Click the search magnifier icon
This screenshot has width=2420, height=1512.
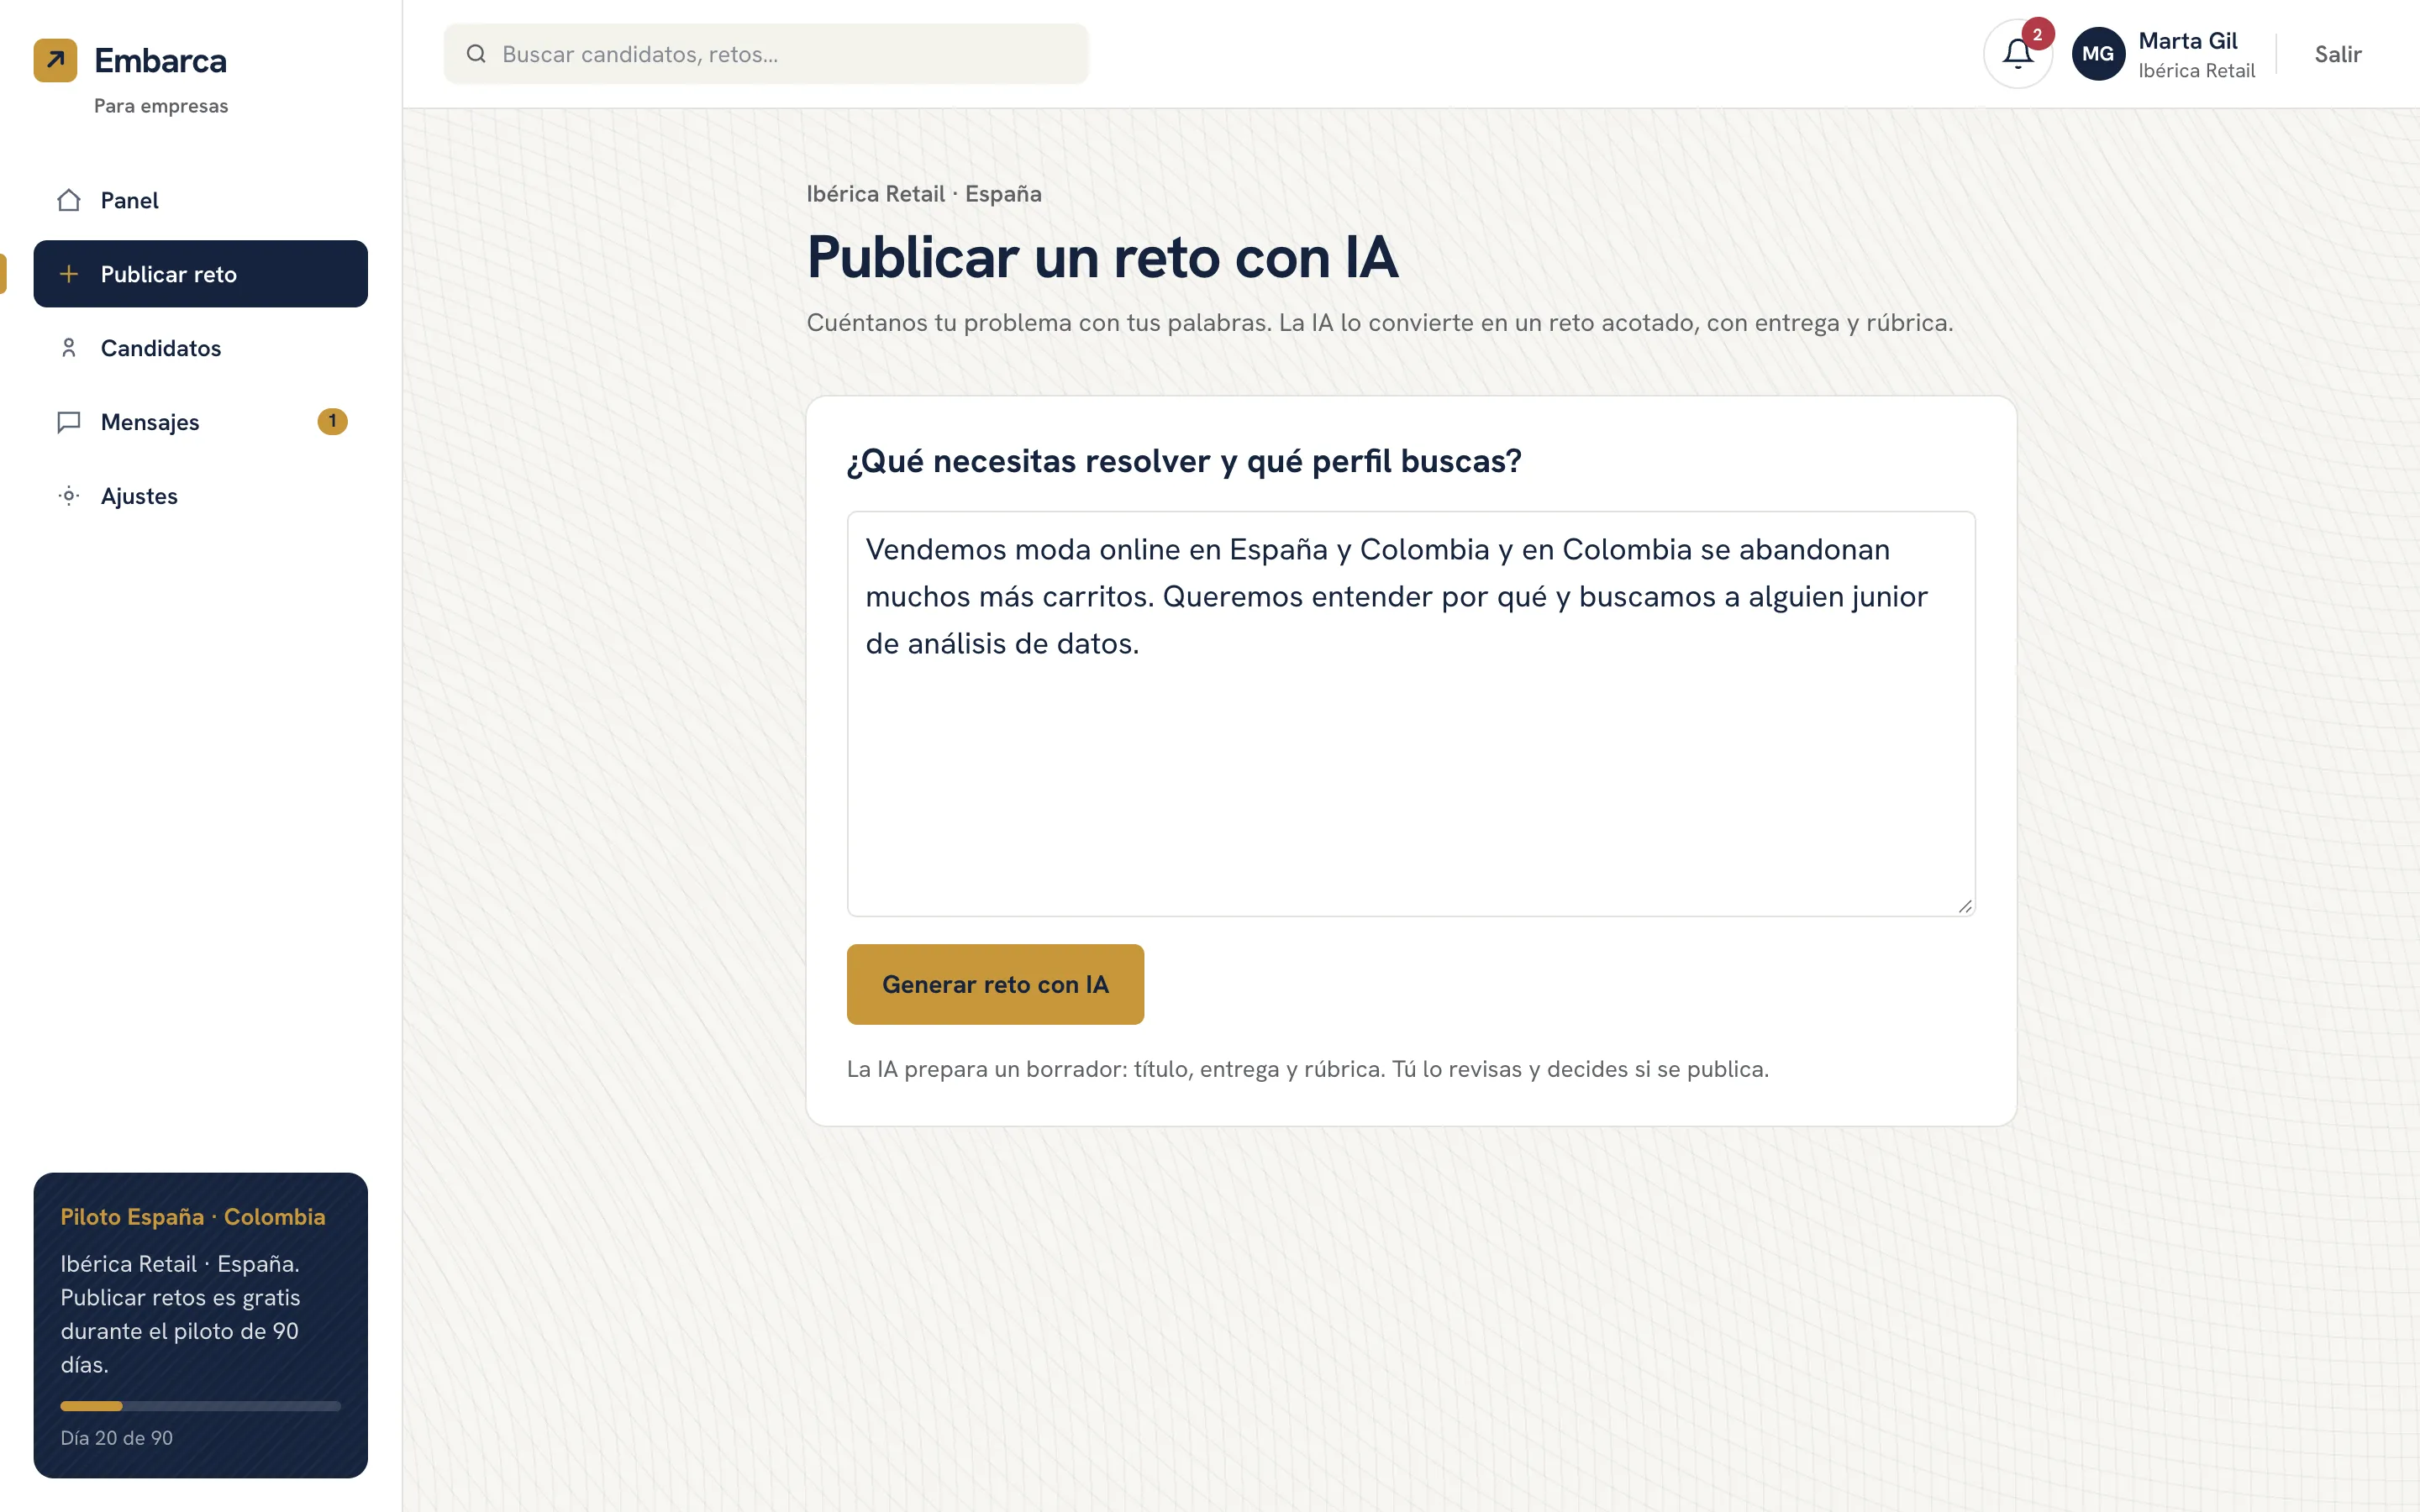(477, 54)
